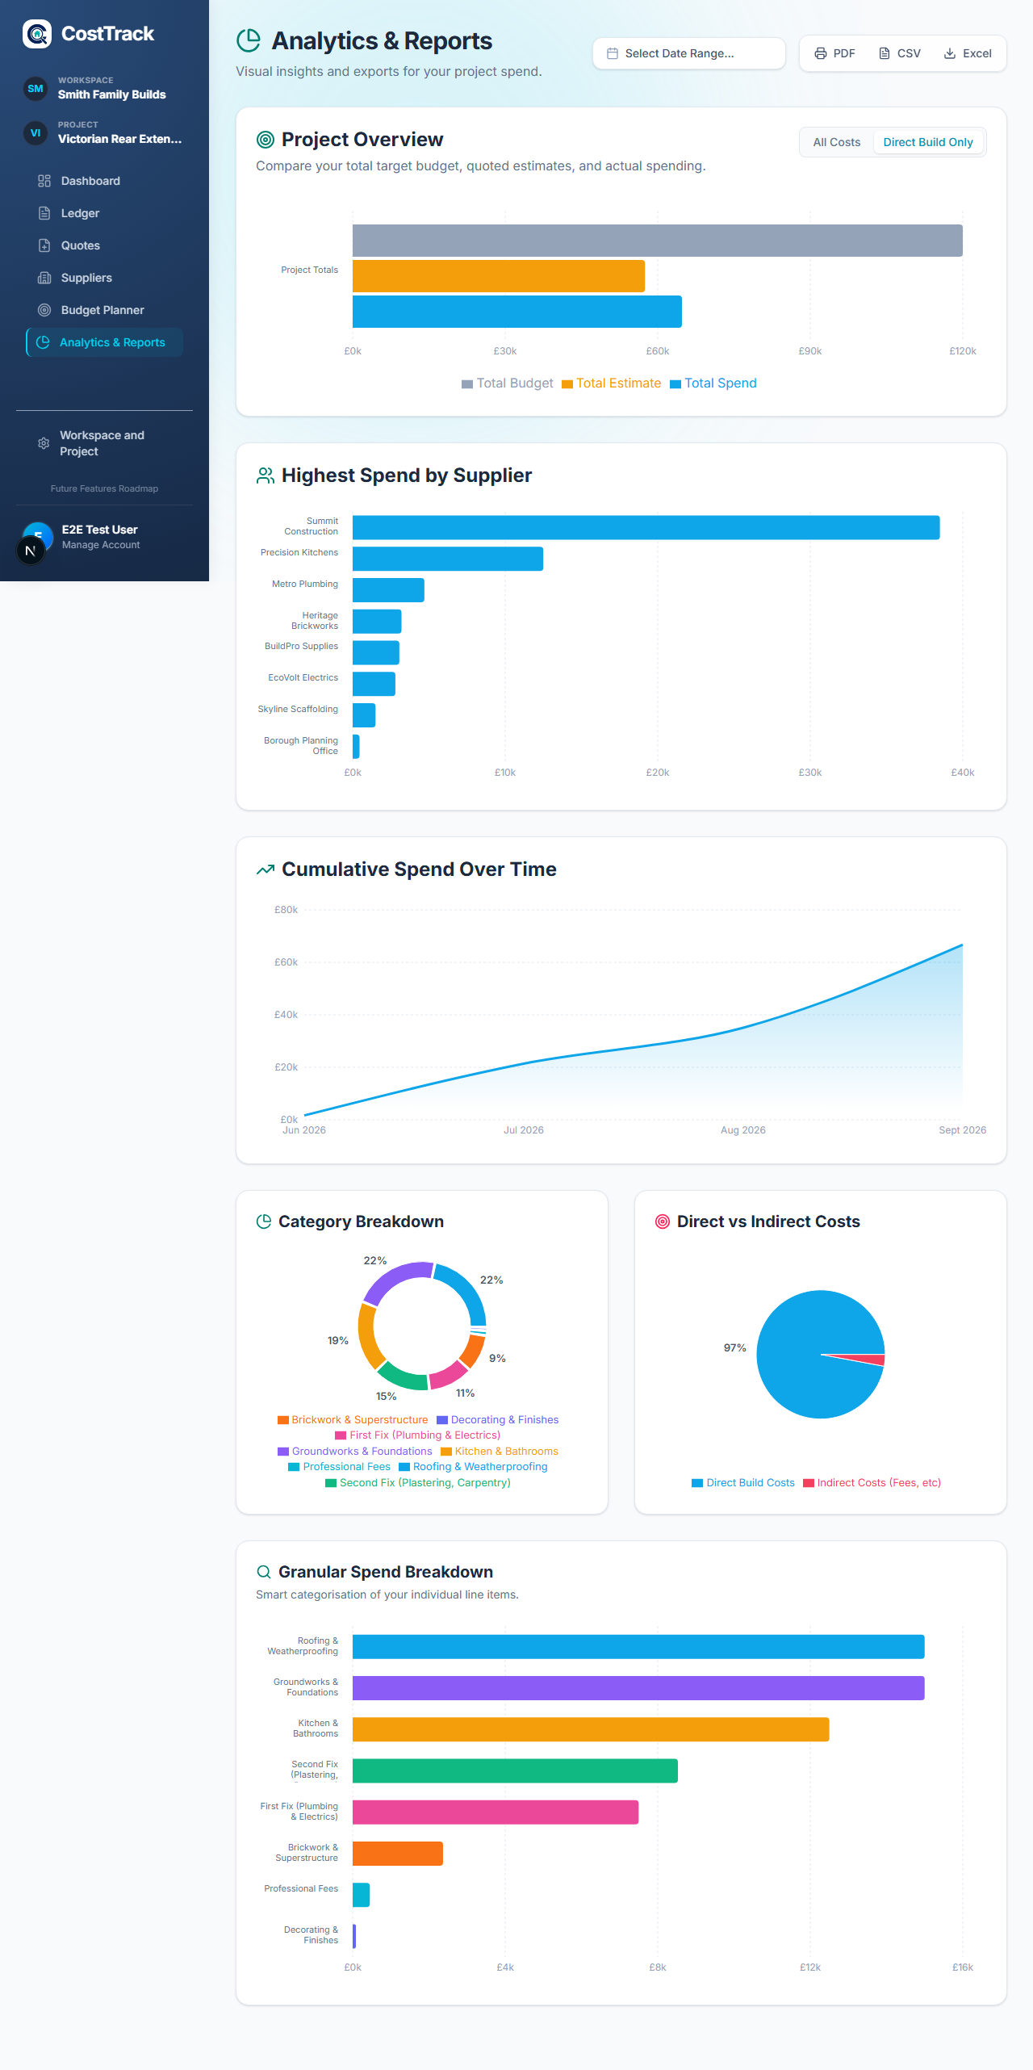Click the Summit Construction spend bar

[646, 527]
